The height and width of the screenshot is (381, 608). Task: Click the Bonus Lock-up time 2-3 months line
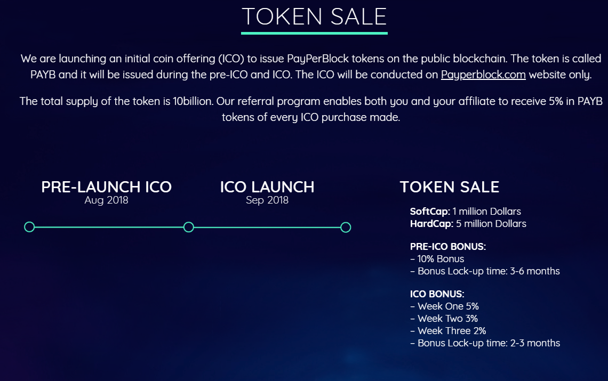pos(485,343)
